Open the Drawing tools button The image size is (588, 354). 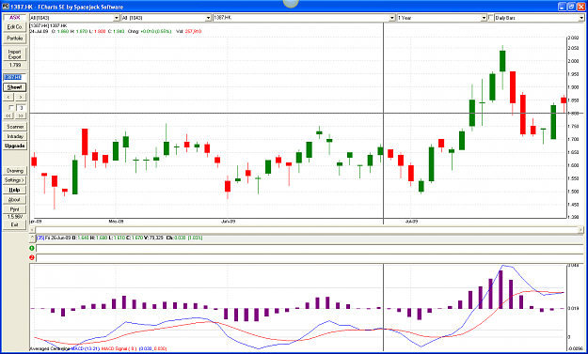pos(15,171)
